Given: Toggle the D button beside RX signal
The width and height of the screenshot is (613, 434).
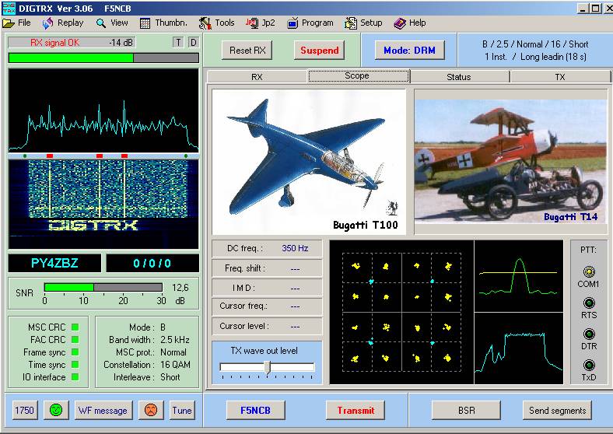Looking at the screenshot, I should 193,42.
